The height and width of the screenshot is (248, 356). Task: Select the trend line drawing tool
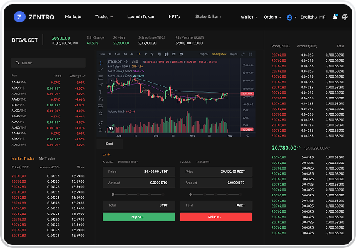coord(100,70)
